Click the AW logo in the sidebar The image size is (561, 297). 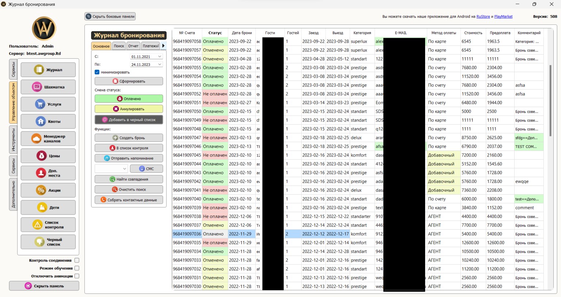(44, 28)
